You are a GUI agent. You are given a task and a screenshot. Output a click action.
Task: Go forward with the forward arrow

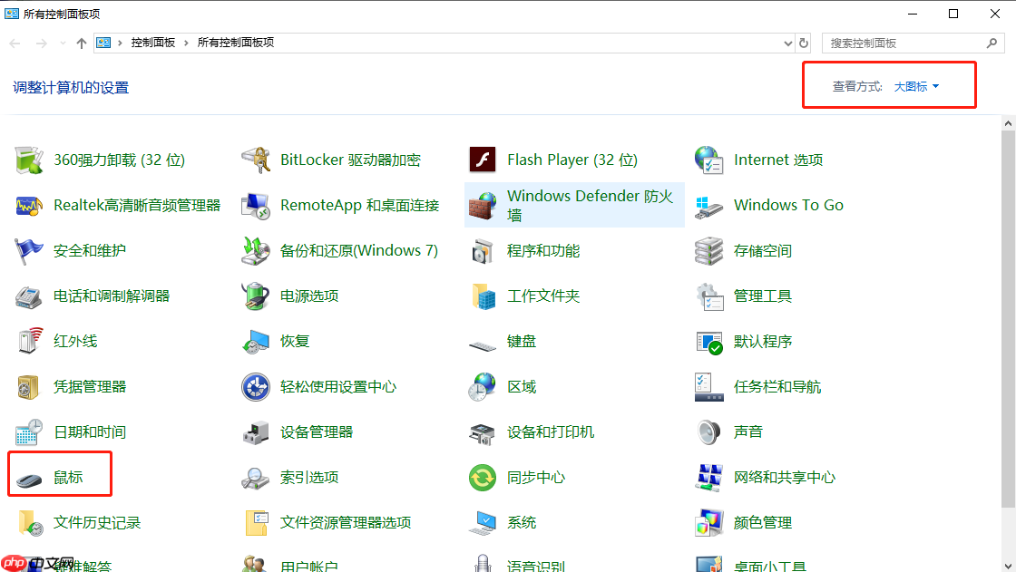41,44
